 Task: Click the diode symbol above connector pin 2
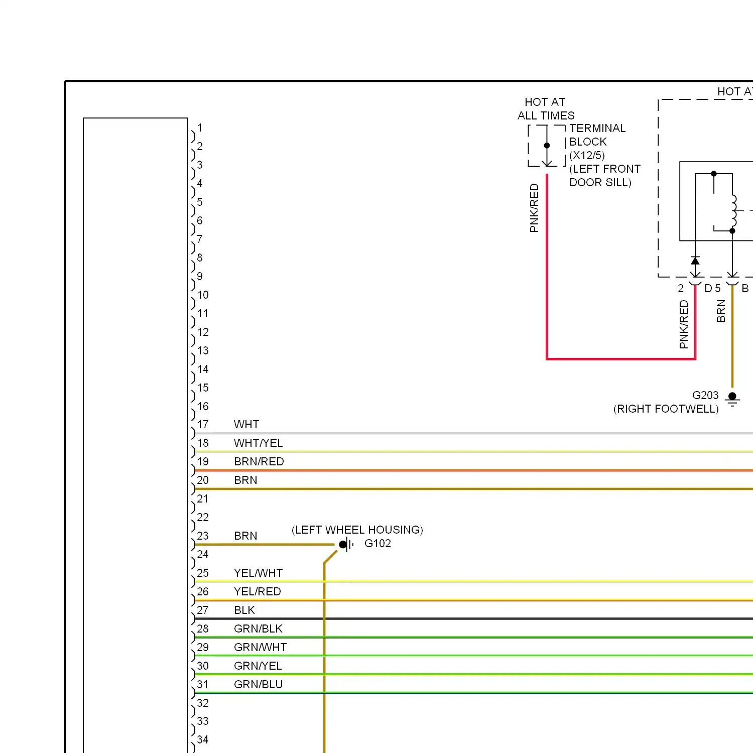(x=695, y=261)
